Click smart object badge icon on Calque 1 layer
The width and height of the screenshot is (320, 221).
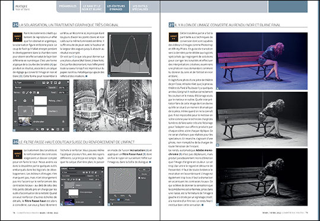[x=73, y=187]
